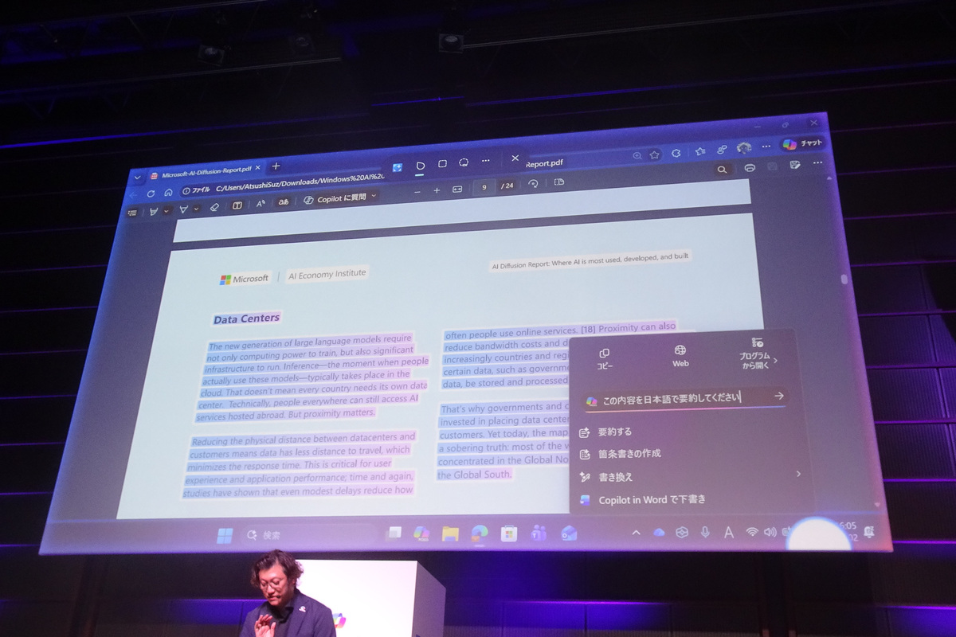Close the Microsoft-AI-Diffusion-Report.pdf tab

tap(258, 168)
